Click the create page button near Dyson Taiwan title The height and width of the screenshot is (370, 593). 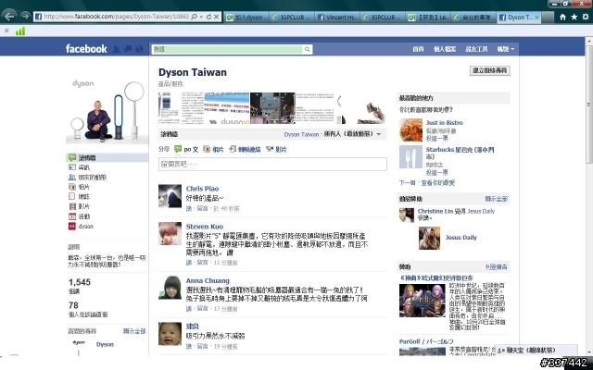(x=490, y=70)
